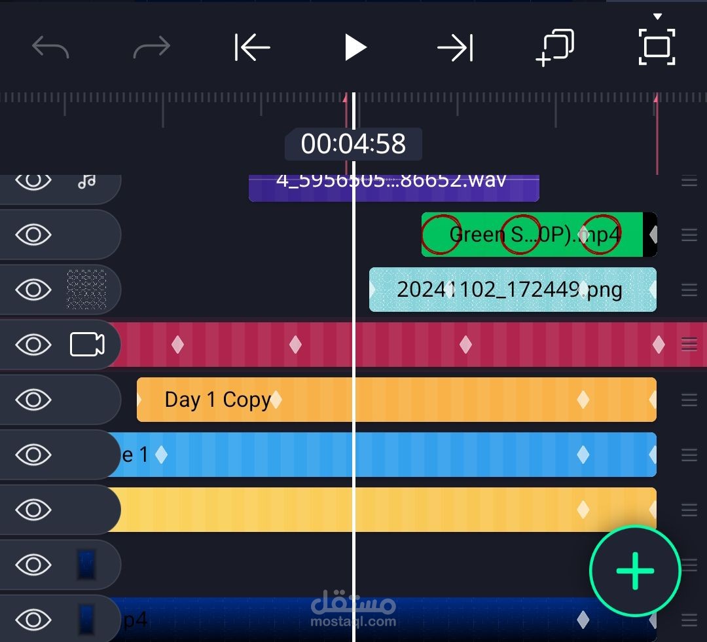Toggle eye of the empty row above p4
The image size is (707, 642).
(33, 565)
